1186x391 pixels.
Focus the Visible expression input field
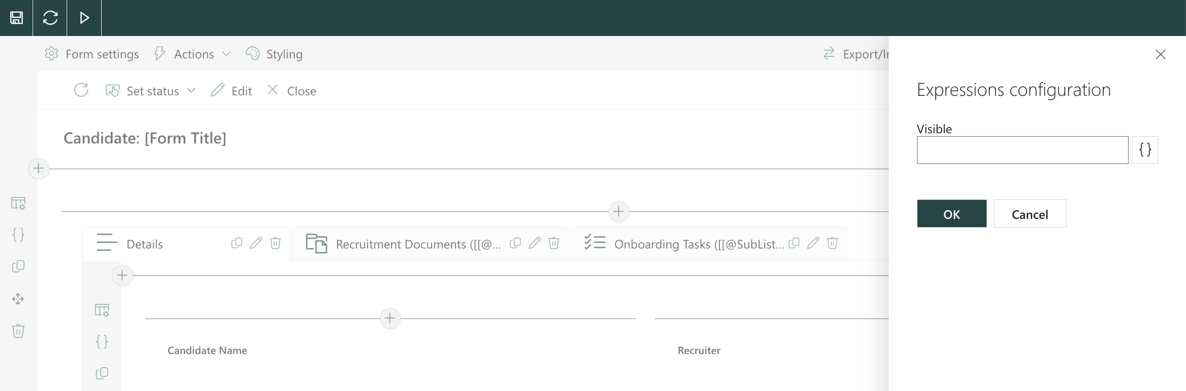point(1022,150)
